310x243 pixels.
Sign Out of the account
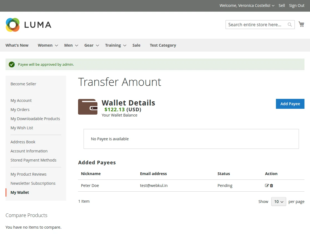pyautogui.click(x=296, y=5)
